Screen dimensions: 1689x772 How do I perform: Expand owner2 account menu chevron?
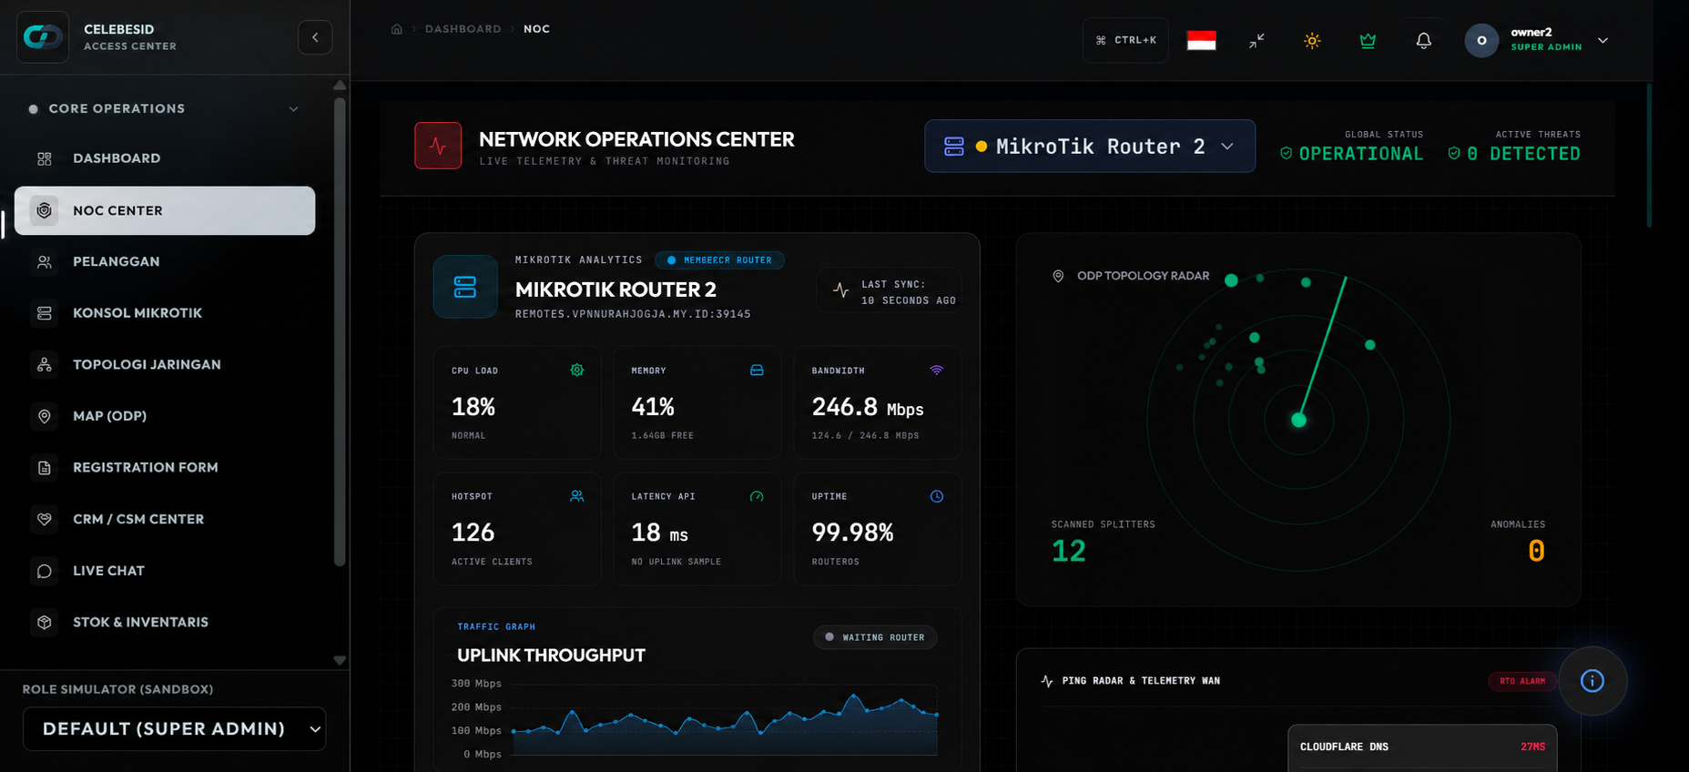pyautogui.click(x=1603, y=41)
